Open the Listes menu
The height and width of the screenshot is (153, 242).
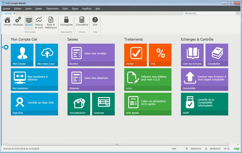pos(28,9)
